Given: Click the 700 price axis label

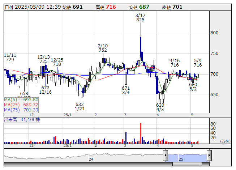Looking at the screenshot, I should point(214,74).
